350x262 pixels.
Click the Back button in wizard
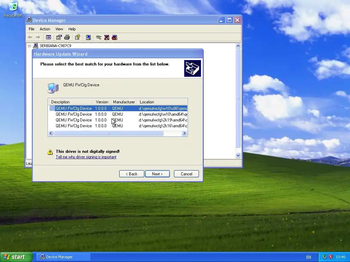point(132,174)
